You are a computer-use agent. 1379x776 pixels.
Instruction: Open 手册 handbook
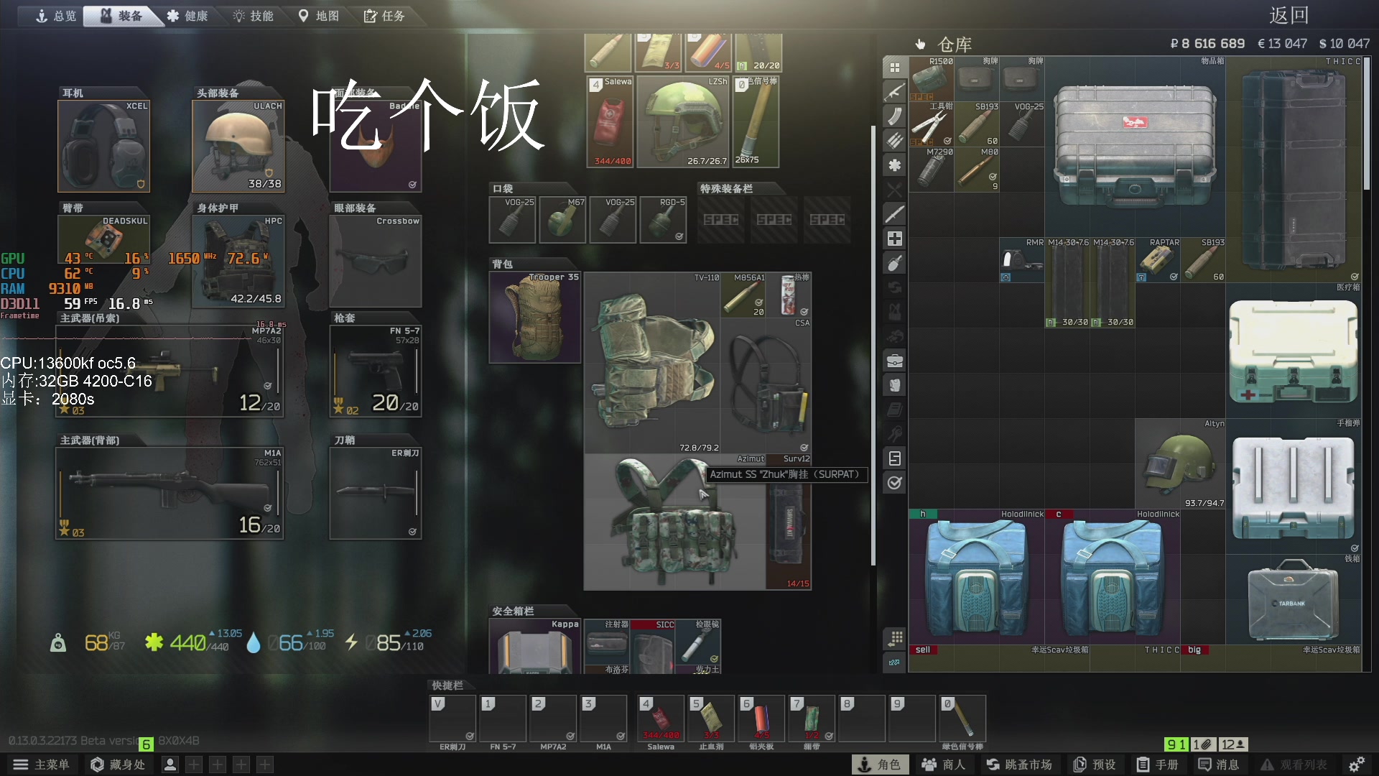[1158, 765]
